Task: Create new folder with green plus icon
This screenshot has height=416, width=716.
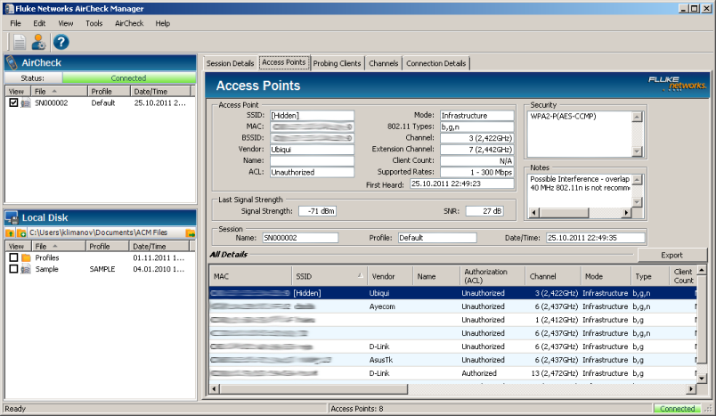Action: tap(21, 232)
